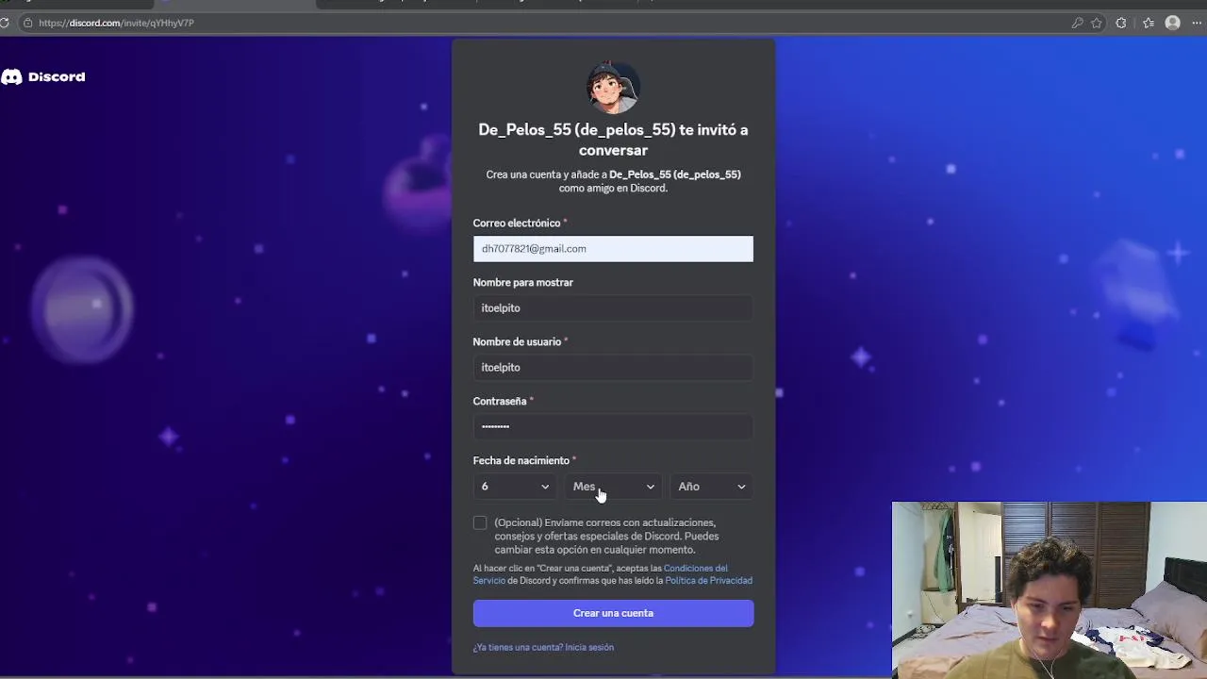
Task: Open the browser profile avatar
Action: (x=1173, y=23)
